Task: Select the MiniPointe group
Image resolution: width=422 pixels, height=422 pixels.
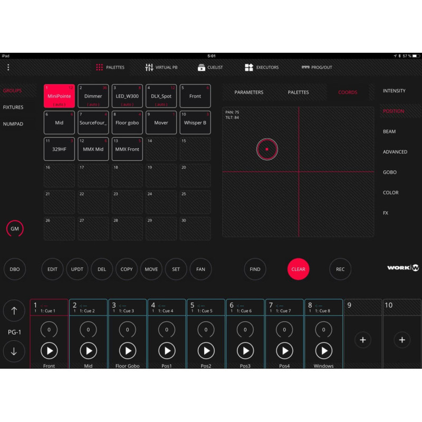Action: tap(59, 96)
